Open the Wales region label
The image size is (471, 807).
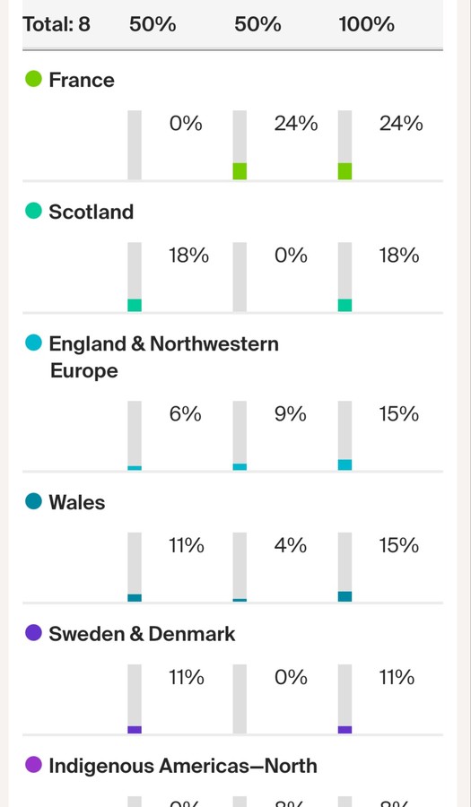(76, 502)
